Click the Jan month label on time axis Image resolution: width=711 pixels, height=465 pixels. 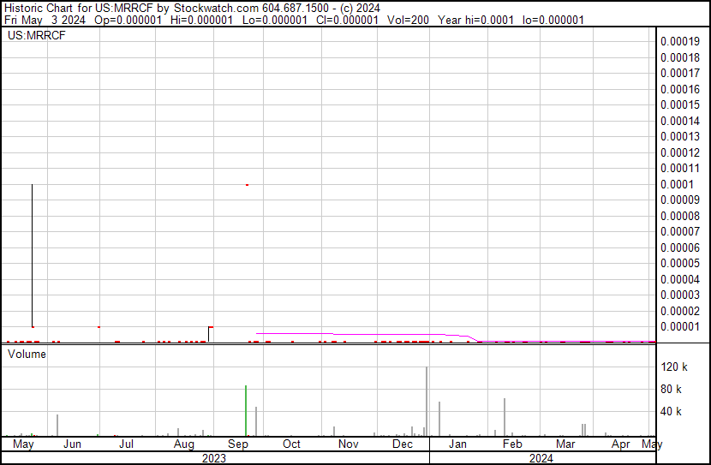457,444
